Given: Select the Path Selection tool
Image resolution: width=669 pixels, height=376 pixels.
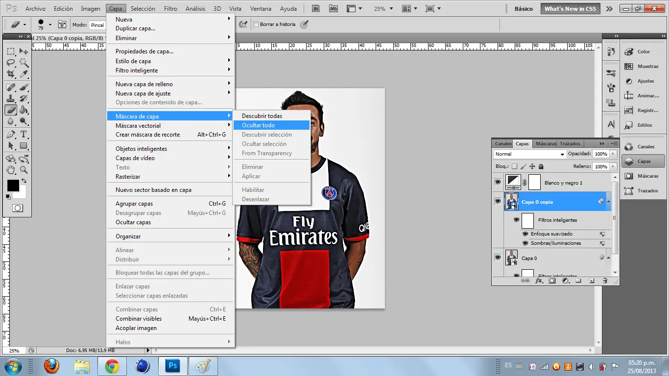Looking at the screenshot, I should pyautogui.click(x=11, y=145).
